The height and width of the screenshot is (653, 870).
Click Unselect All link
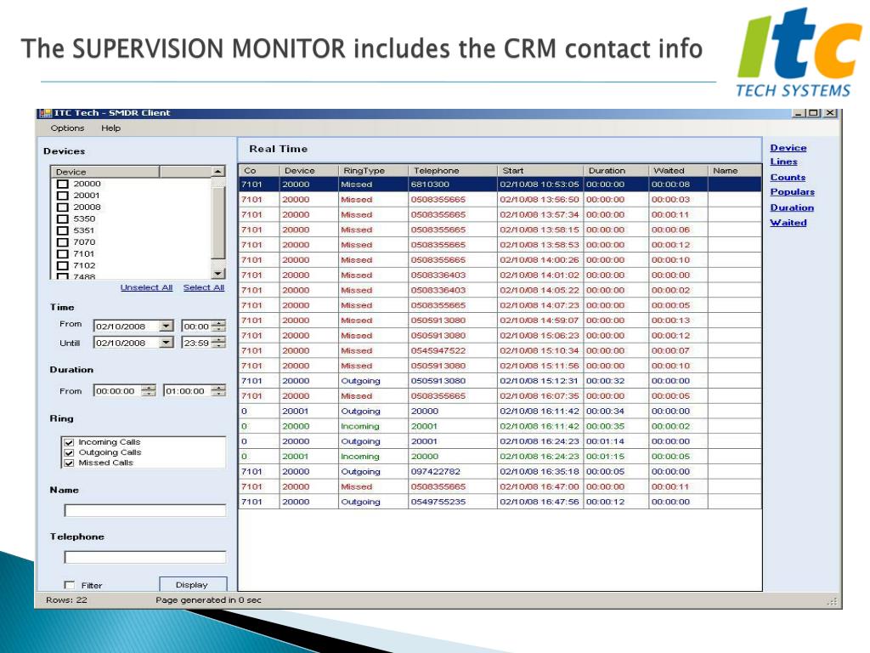[x=146, y=287]
